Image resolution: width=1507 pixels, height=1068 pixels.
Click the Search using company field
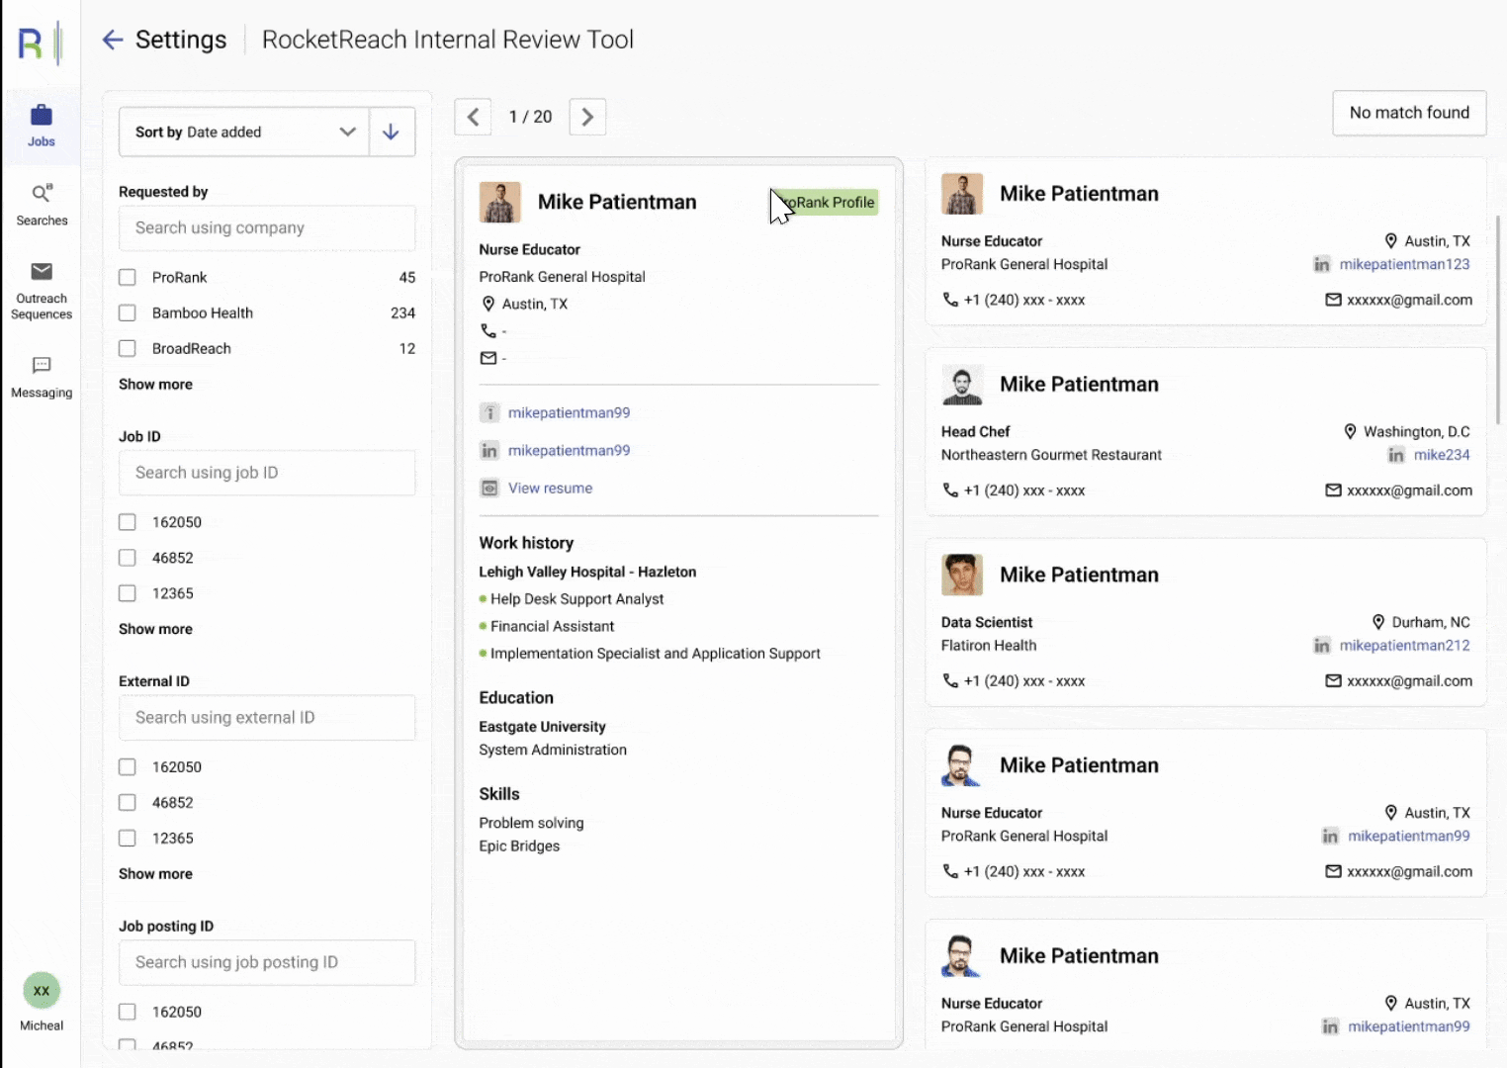point(267,228)
